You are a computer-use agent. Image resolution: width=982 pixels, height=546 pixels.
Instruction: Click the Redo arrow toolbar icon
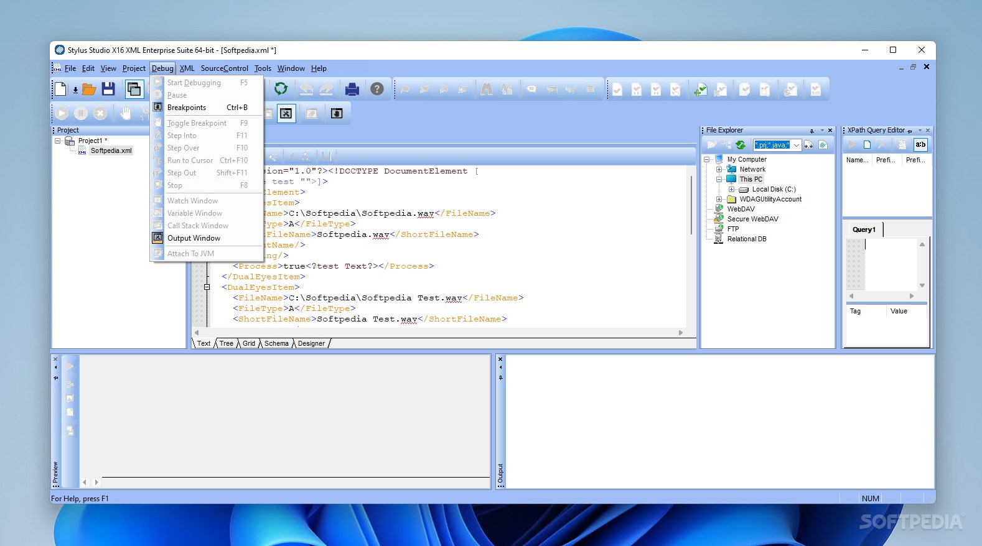(x=326, y=89)
